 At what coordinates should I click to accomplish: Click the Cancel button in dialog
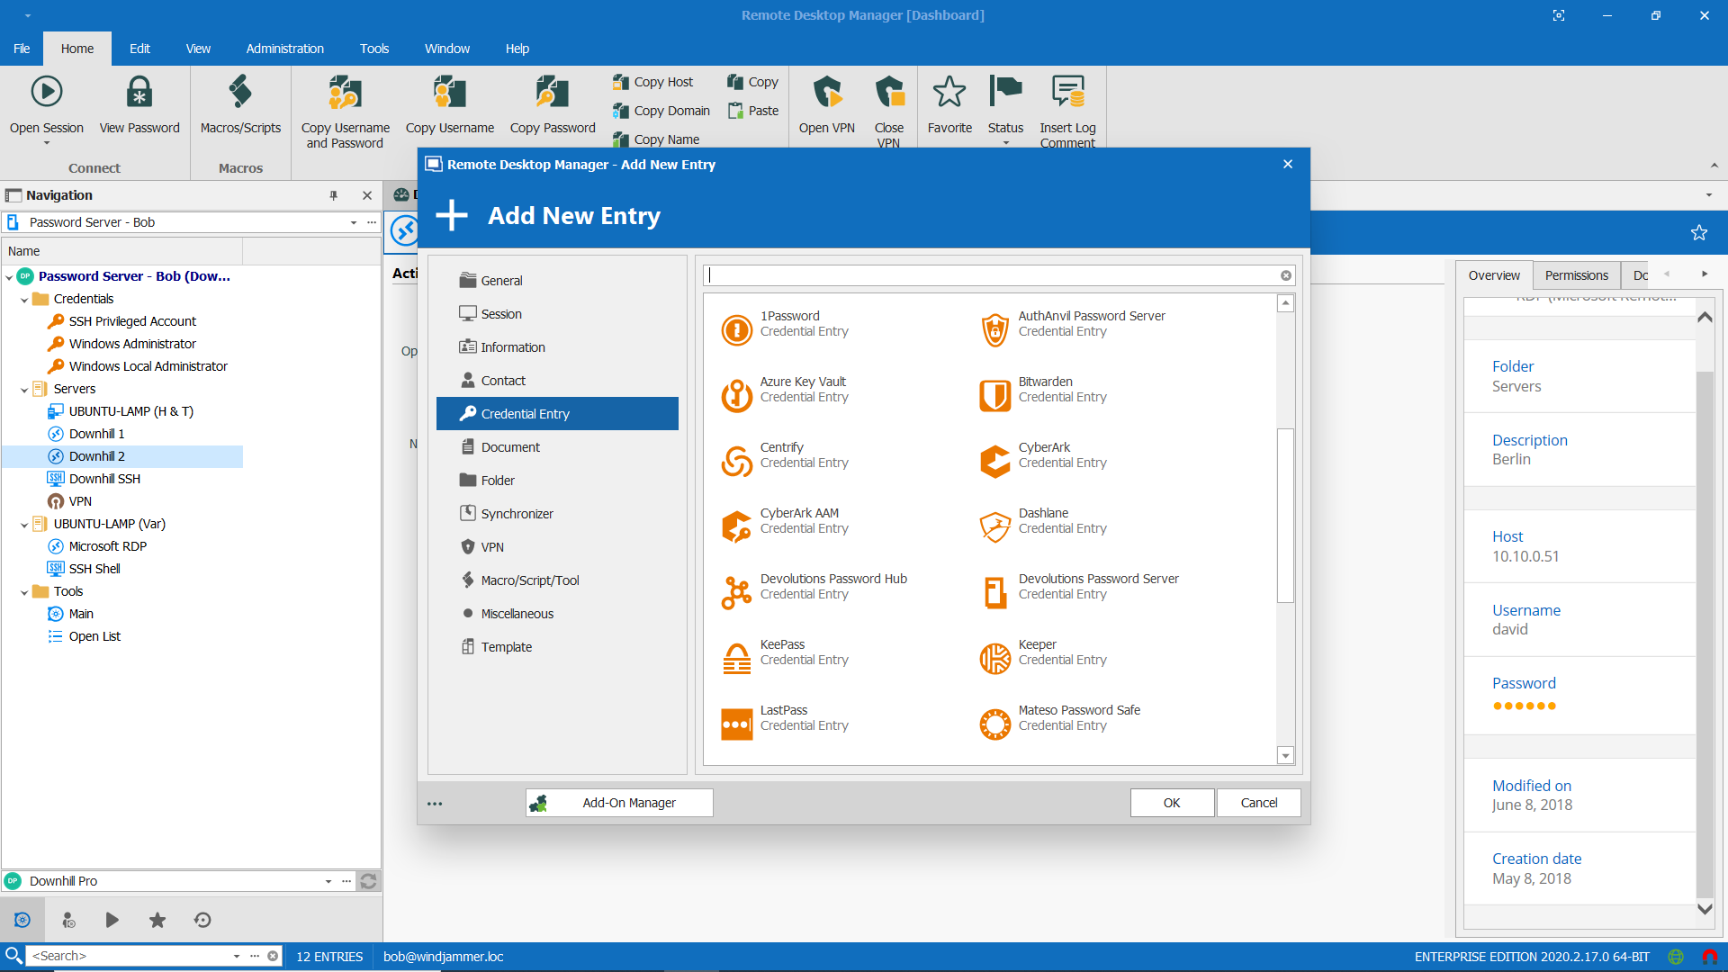[x=1258, y=803]
